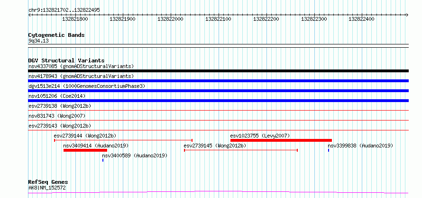This screenshot has width=422, height=198.
Task: Select the thick red nsv3409414 bar
Action: coord(85,150)
